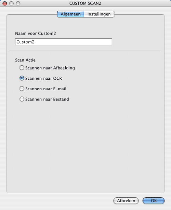The height and width of the screenshot is (210, 171).
Task: Minimize the dialog using the middle window button
Action: pos(11,3)
